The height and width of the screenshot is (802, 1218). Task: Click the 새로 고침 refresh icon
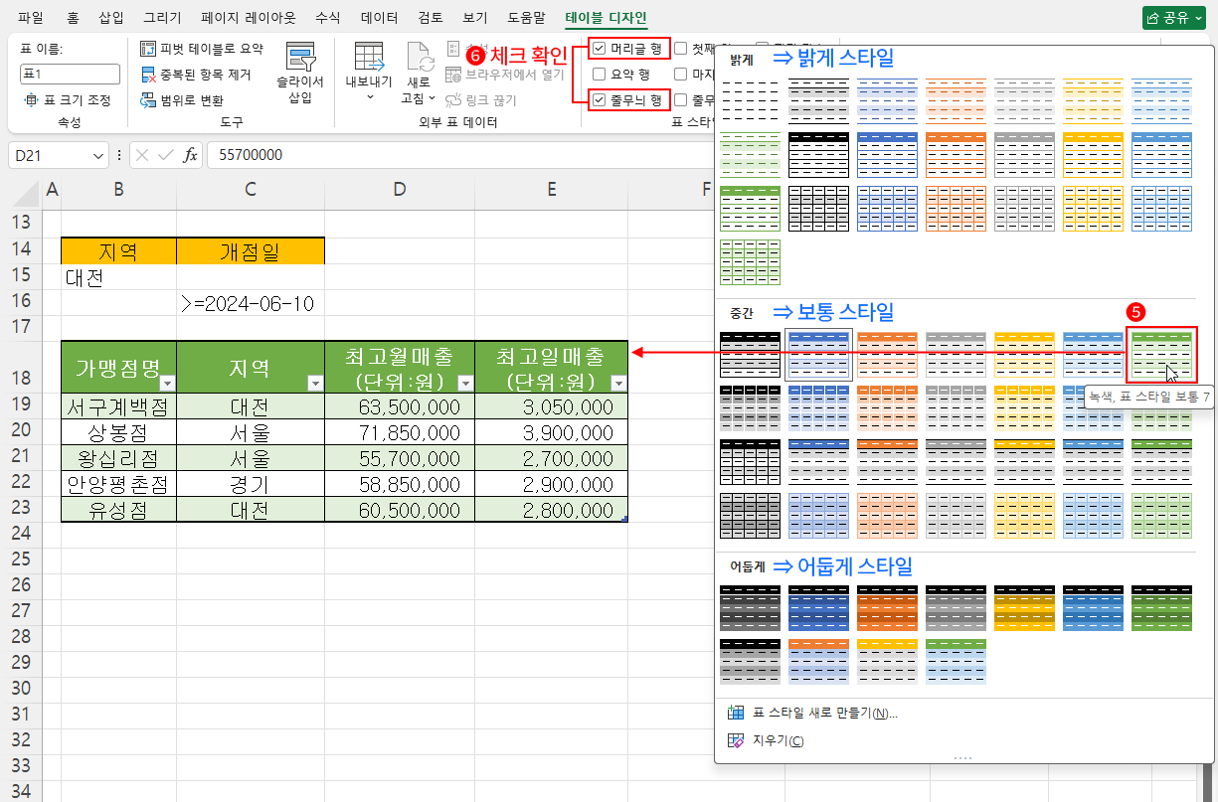click(x=419, y=57)
